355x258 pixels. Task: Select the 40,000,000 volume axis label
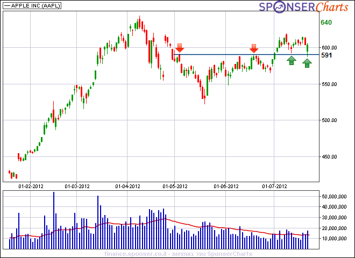[x=334, y=207]
